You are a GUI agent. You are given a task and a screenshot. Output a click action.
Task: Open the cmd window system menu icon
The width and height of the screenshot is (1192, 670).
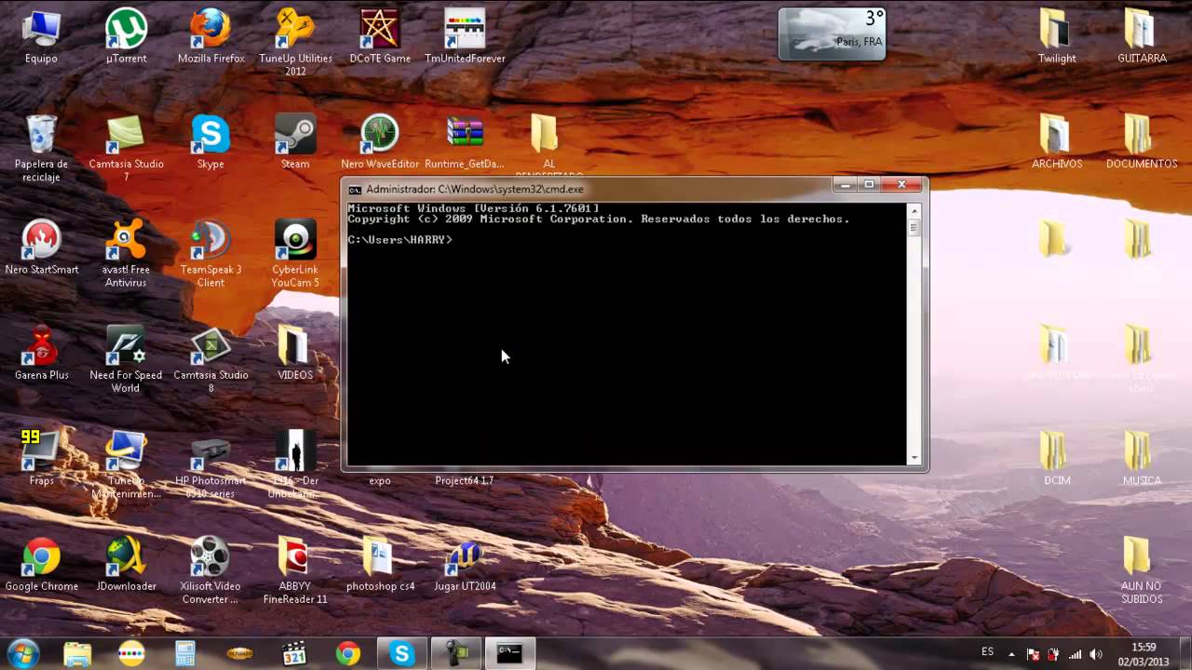point(355,189)
